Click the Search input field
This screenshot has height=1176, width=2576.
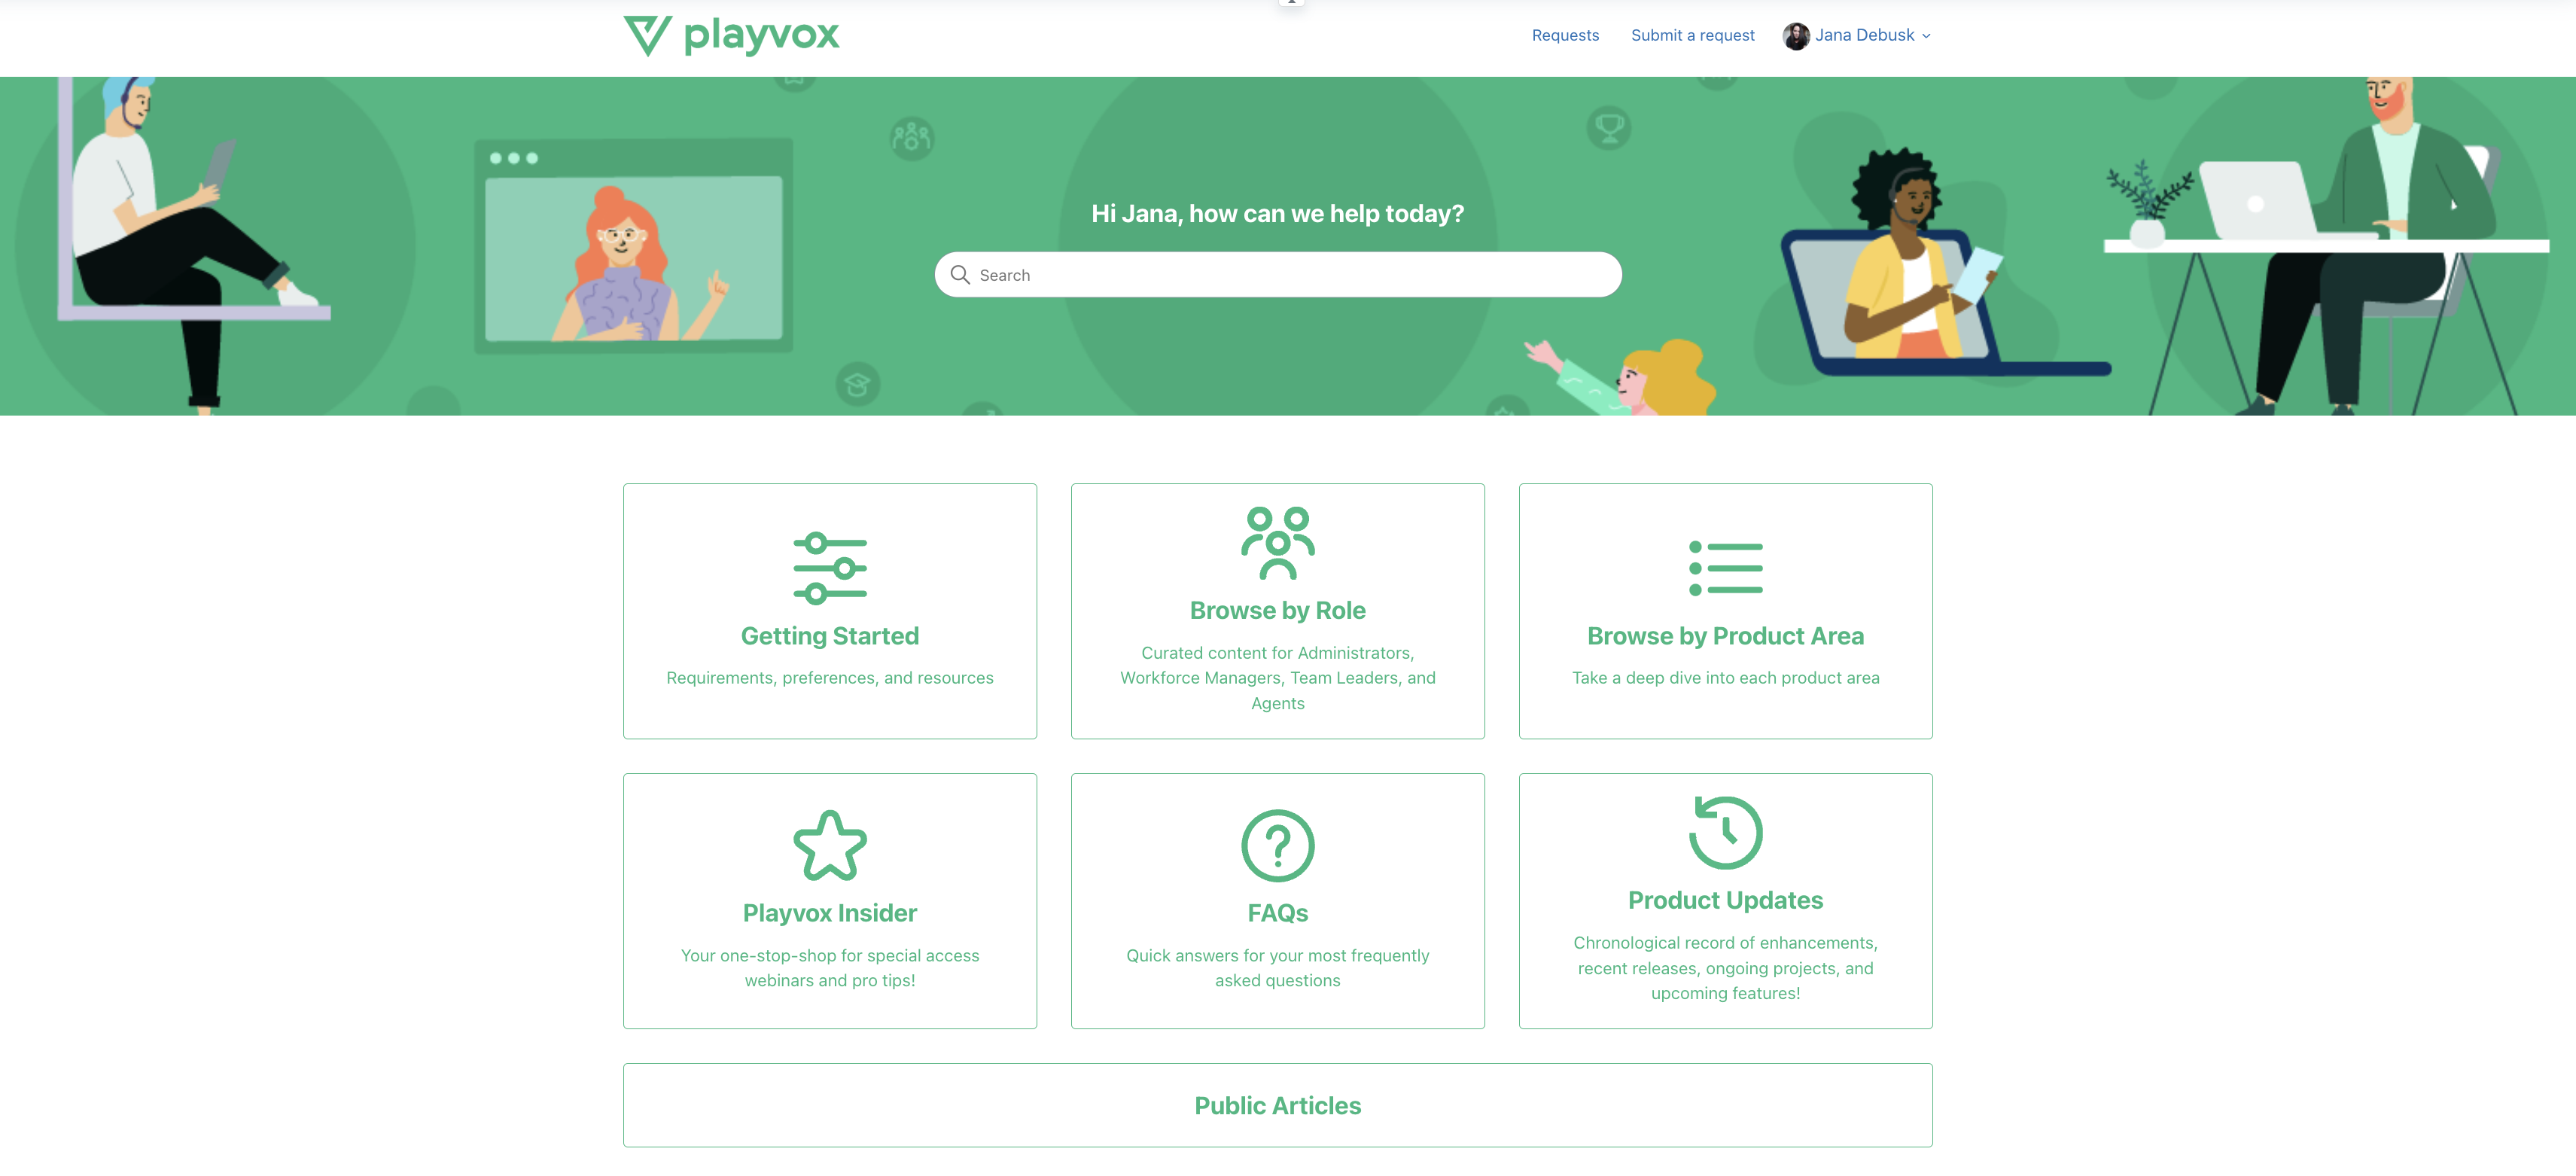[x=1278, y=275]
